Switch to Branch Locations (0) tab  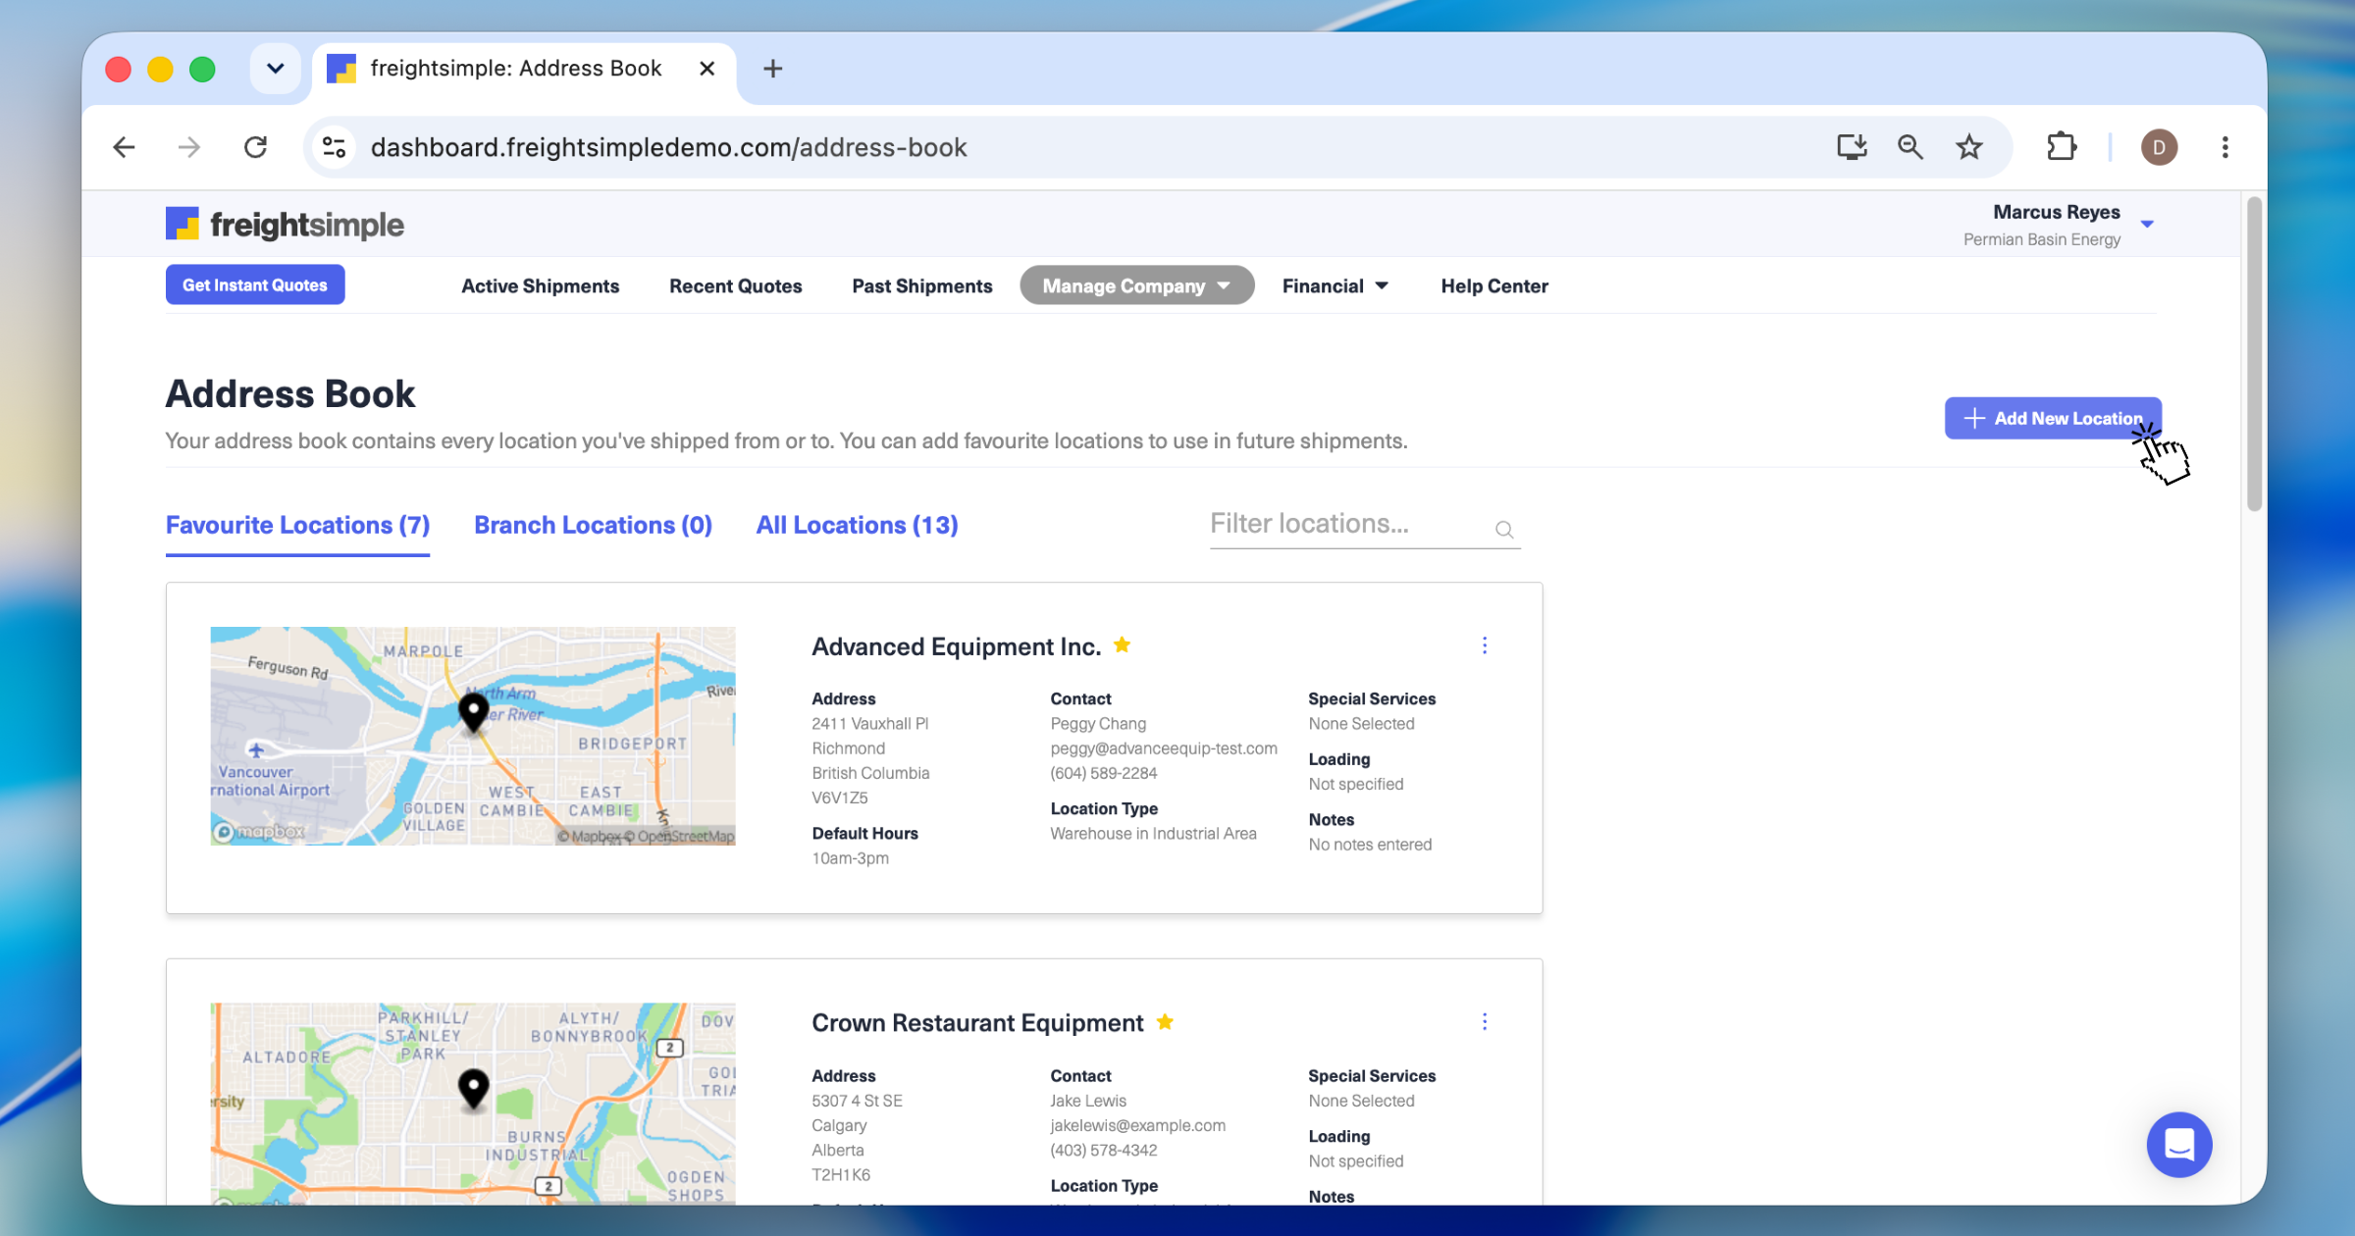(x=593, y=526)
